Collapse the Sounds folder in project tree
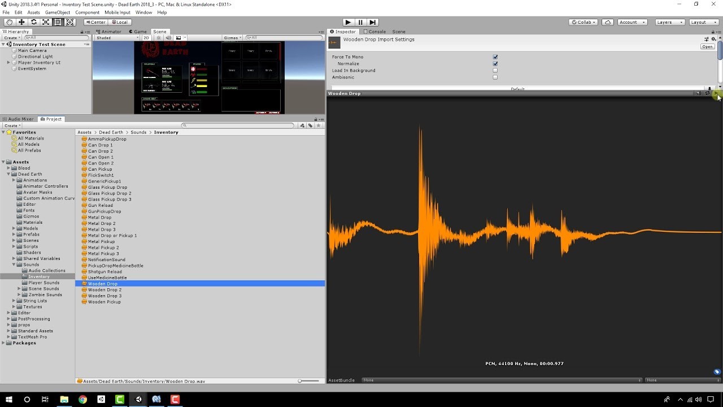Viewport: 723px width, 407px height. pos(14,265)
